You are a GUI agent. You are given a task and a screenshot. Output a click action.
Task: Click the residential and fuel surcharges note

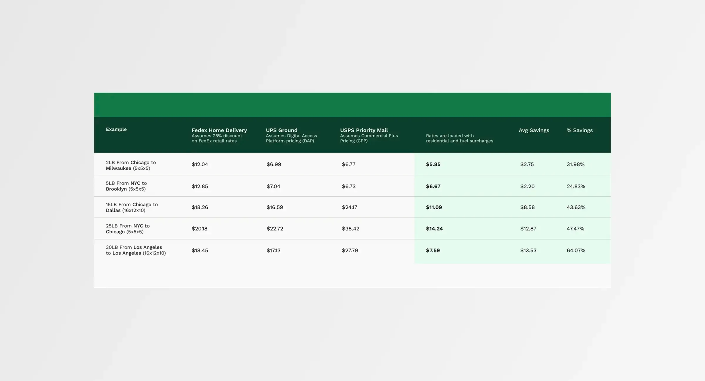(459, 138)
